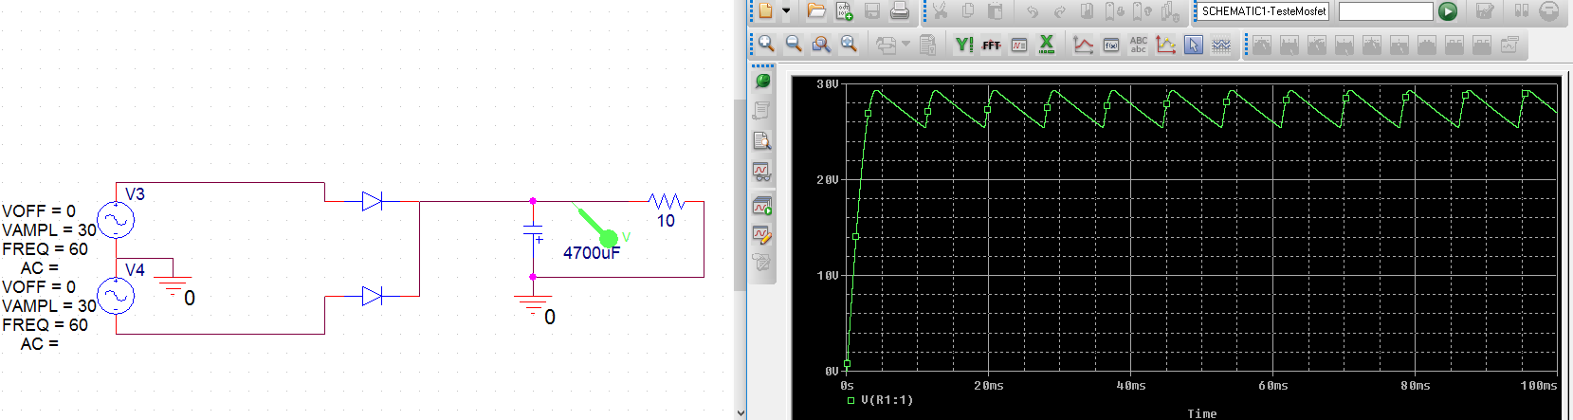The height and width of the screenshot is (420, 1573).
Task: Click the waveform glasses sidebar icon
Action: click(762, 172)
